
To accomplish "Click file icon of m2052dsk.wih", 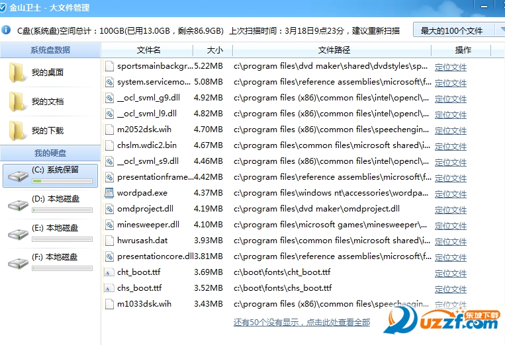I will 109,130.
